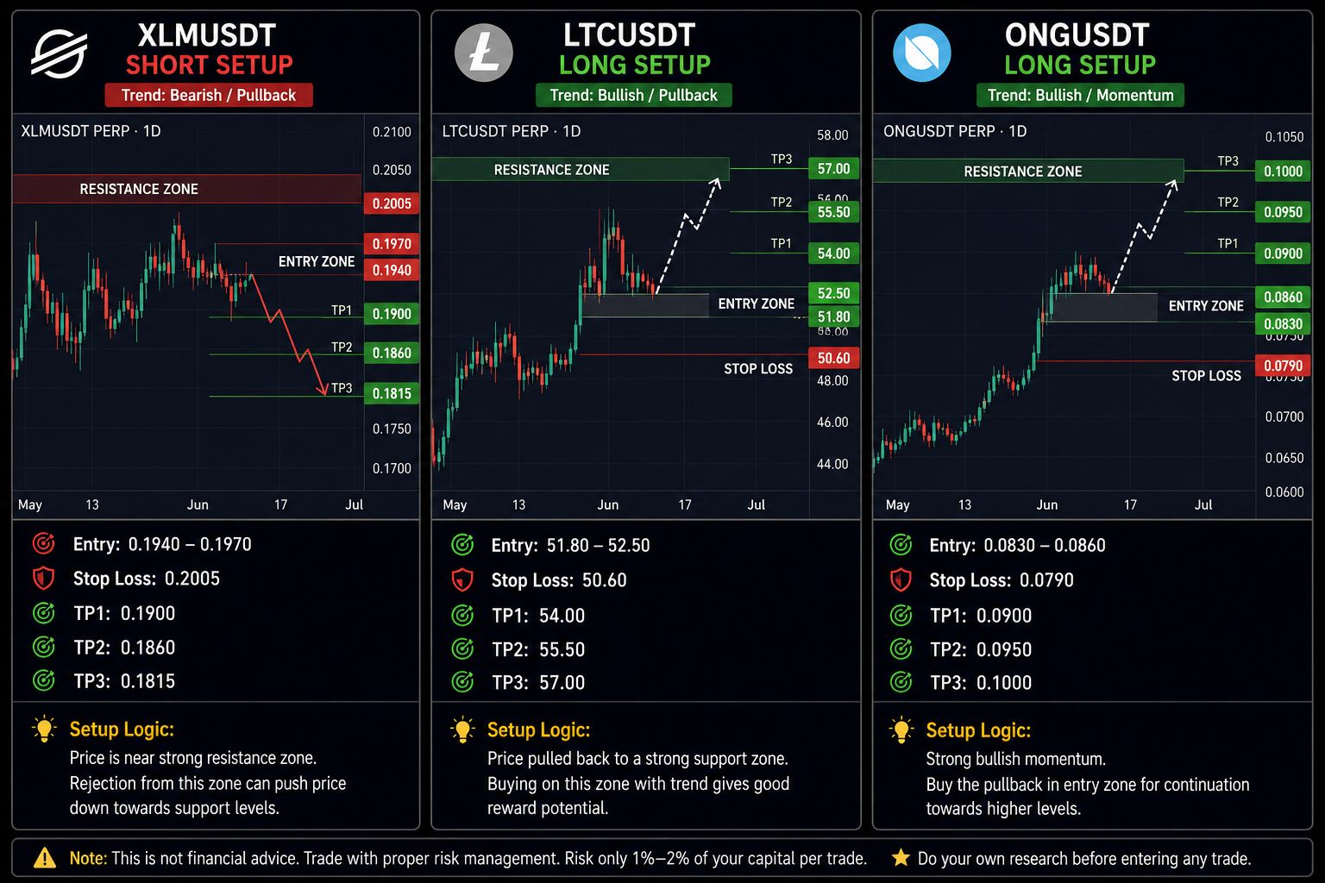The width and height of the screenshot is (1325, 883).
Task: Click the target icon beside TP2: 55.50
Action: click(x=462, y=648)
